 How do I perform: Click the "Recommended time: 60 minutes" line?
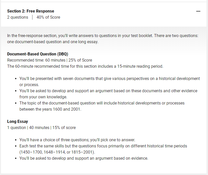(x=36, y=60)
